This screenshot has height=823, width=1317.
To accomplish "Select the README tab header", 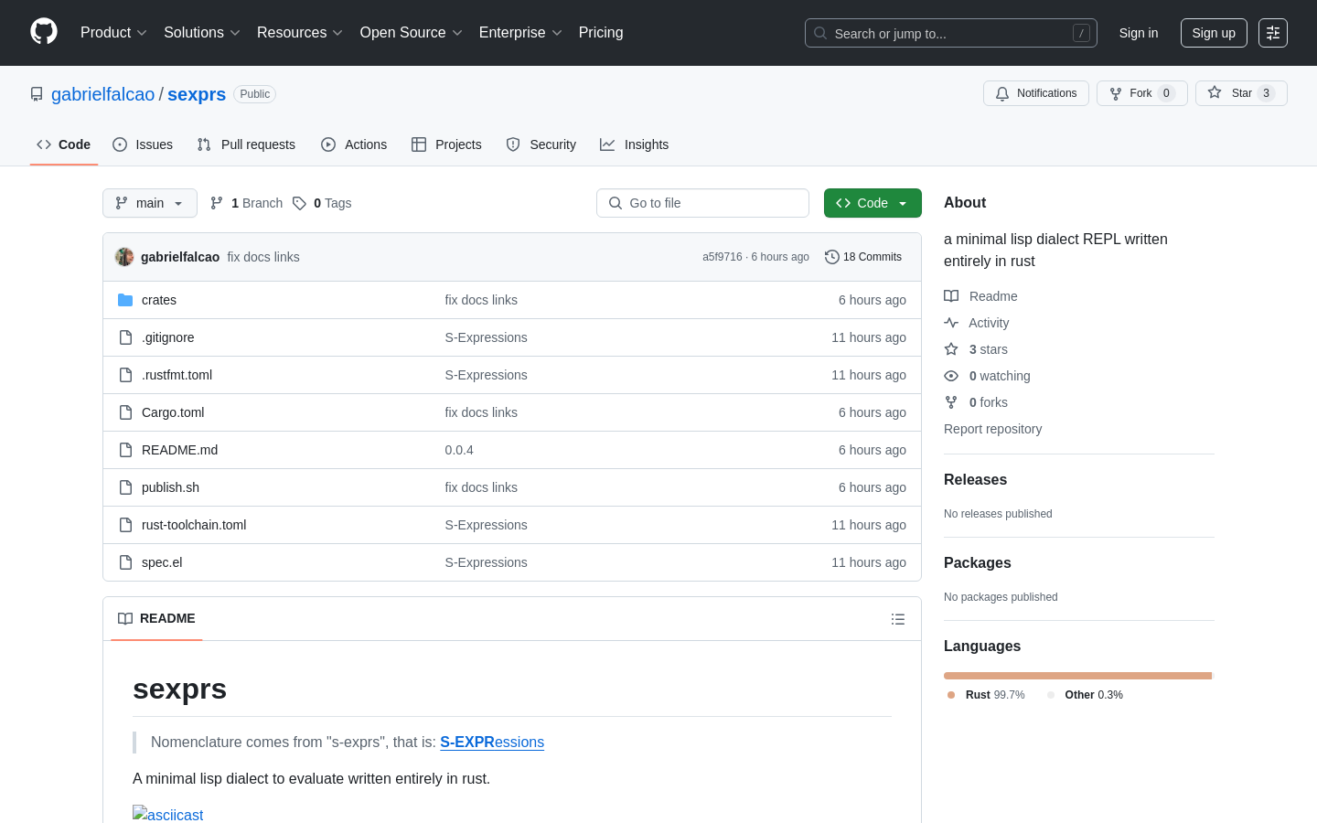I will point(156,619).
